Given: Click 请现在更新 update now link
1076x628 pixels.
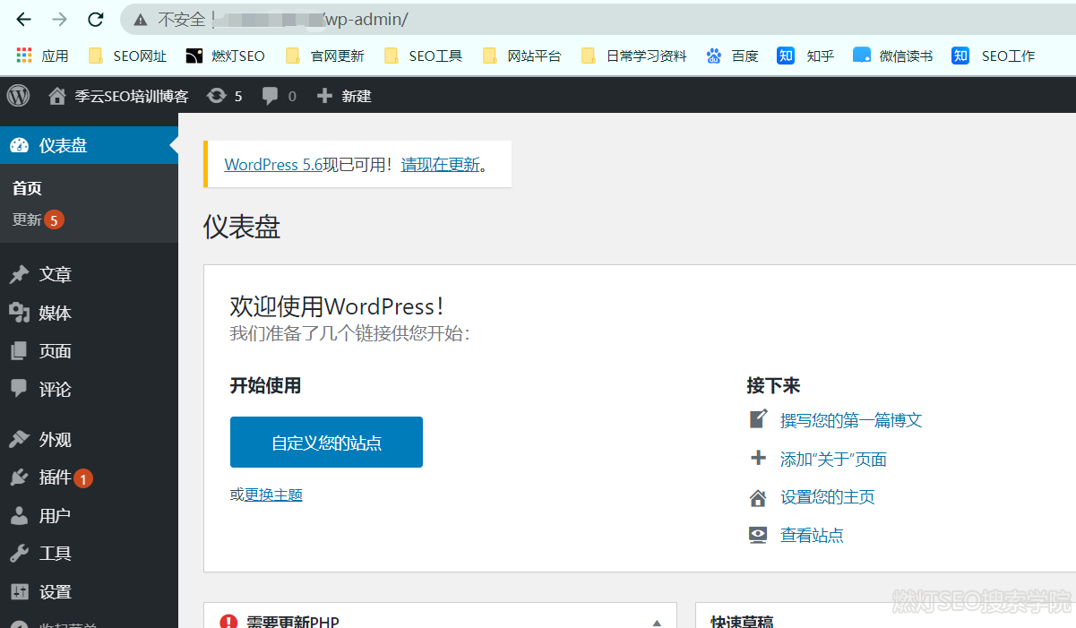Looking at the screenshot, I should pos(441,165).
